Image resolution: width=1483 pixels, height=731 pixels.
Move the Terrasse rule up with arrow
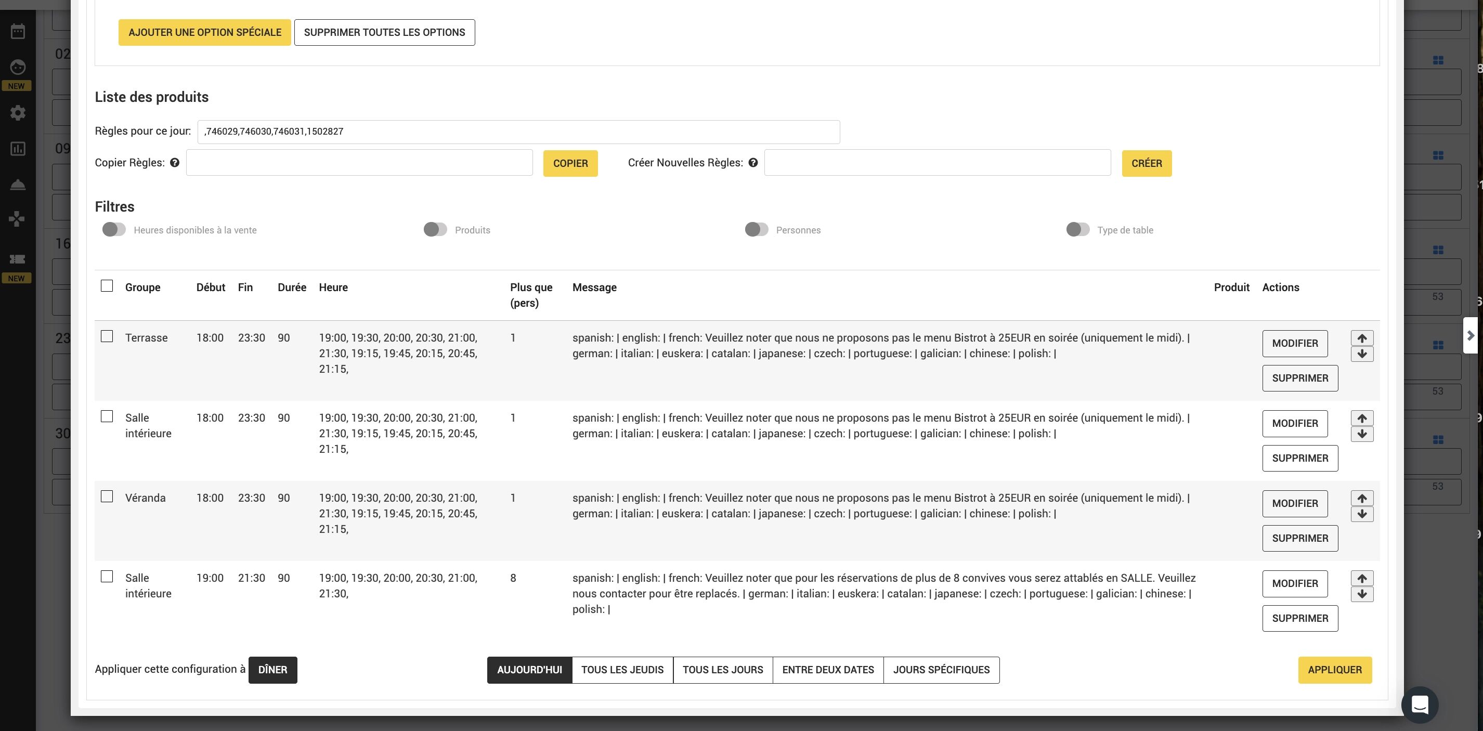(1361, 338)
